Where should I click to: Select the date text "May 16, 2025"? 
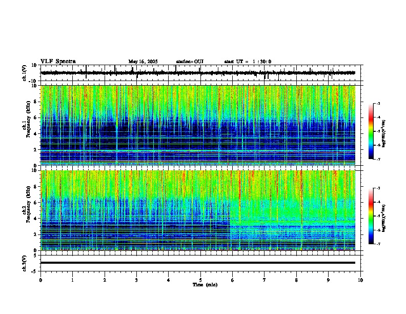click(x=143, y=62)
